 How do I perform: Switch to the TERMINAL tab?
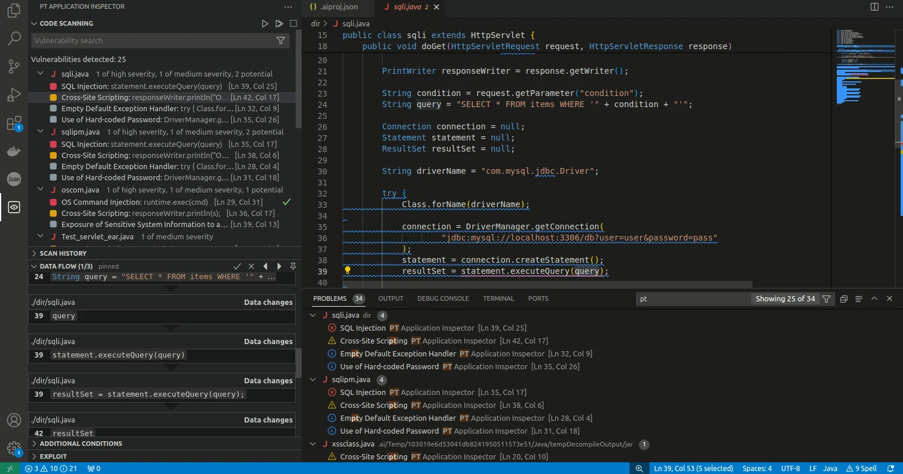tap(498, 298)
